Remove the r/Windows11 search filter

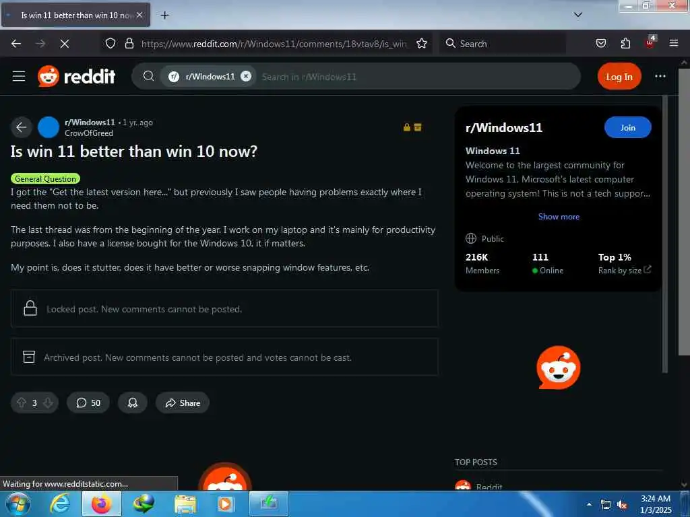pos(246,76)
